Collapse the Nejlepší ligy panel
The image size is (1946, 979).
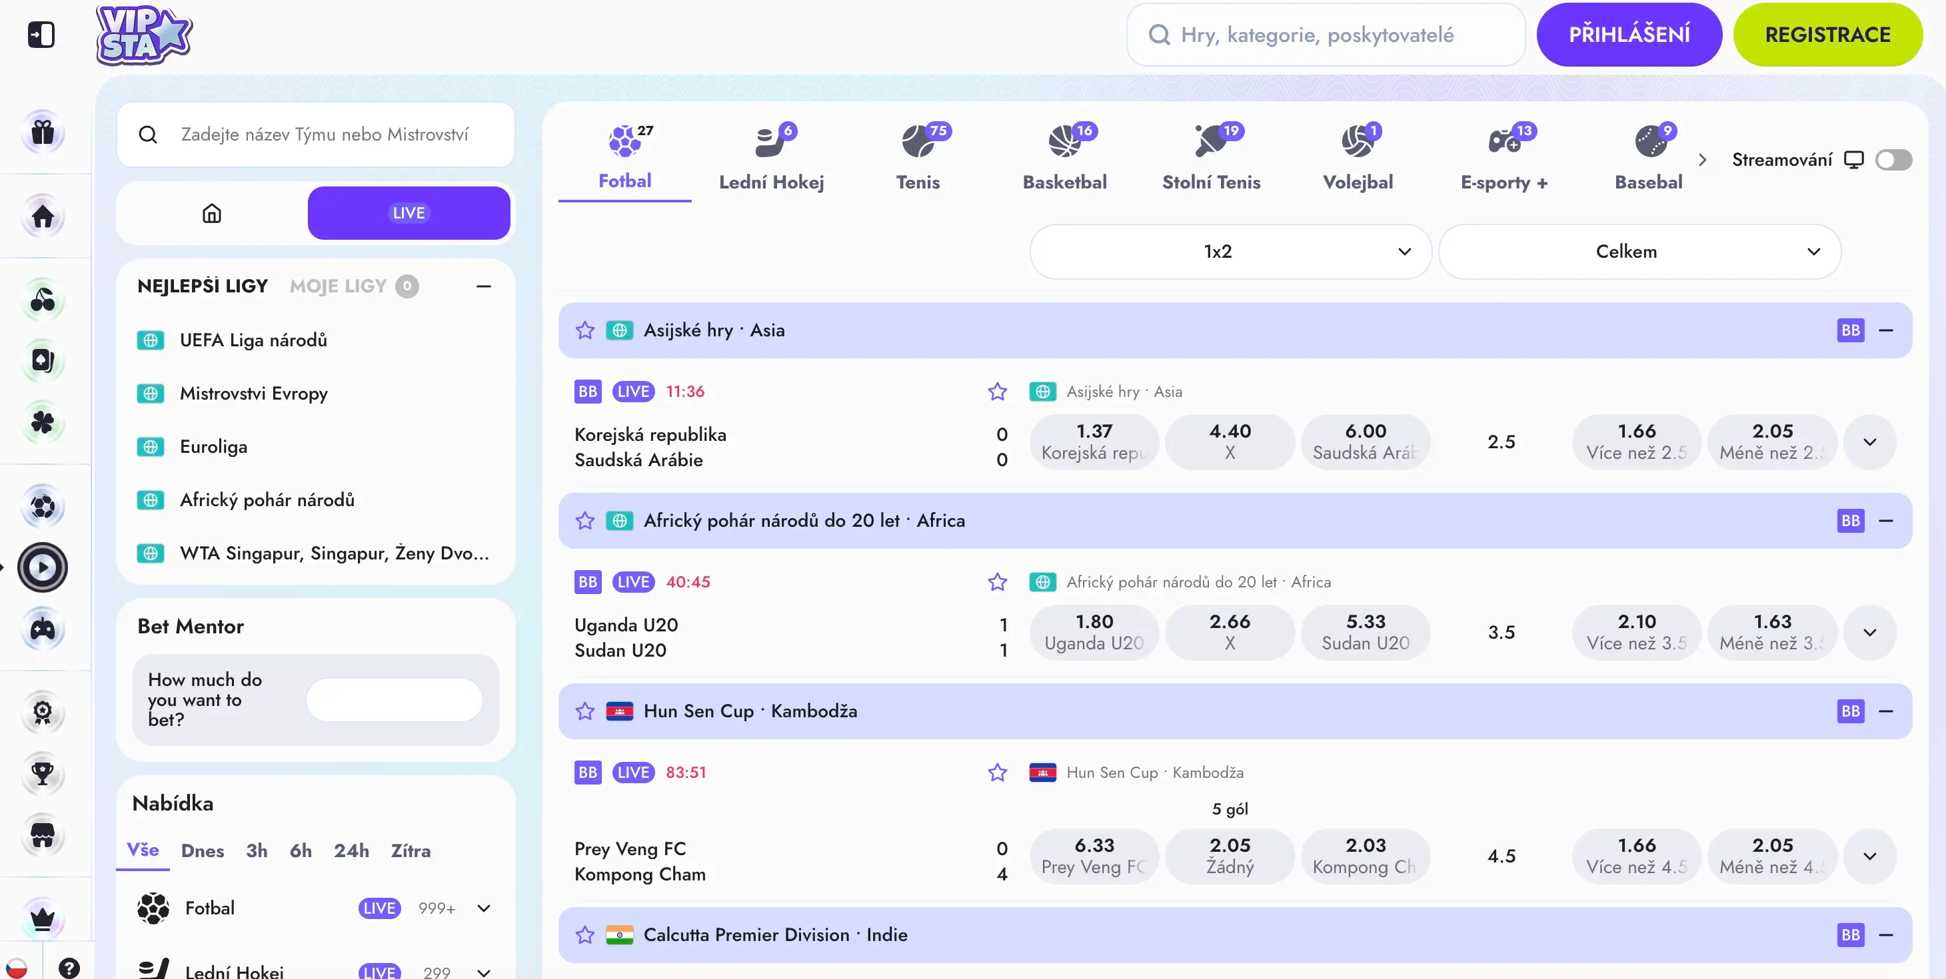pyautogui.click(x=483, y=286)
